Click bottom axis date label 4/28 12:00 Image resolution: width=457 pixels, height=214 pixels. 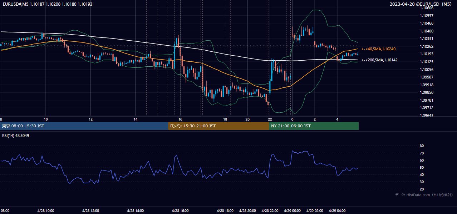[90, 211]
